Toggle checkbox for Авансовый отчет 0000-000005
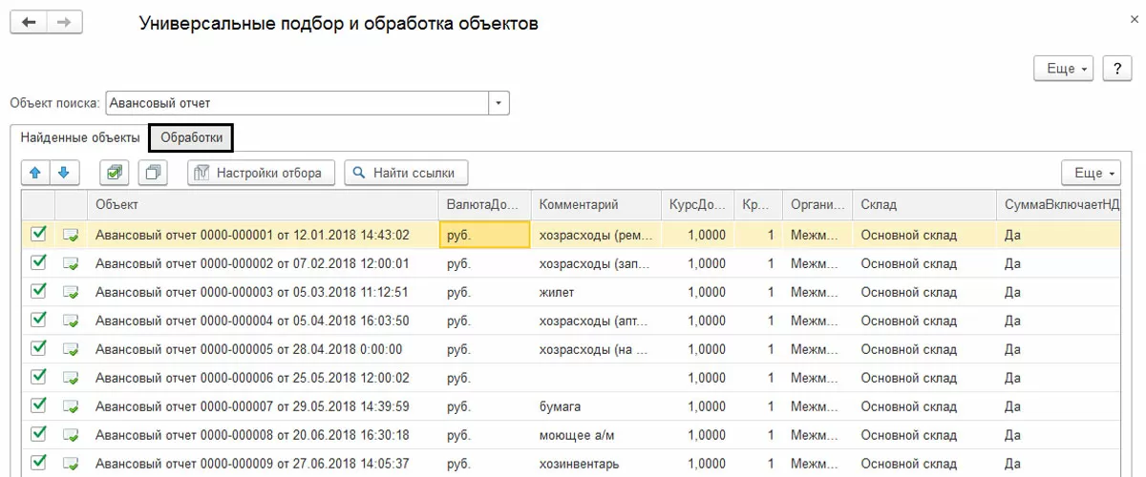The width and height of the screenshot is (1146, 477). pos(38,349)
